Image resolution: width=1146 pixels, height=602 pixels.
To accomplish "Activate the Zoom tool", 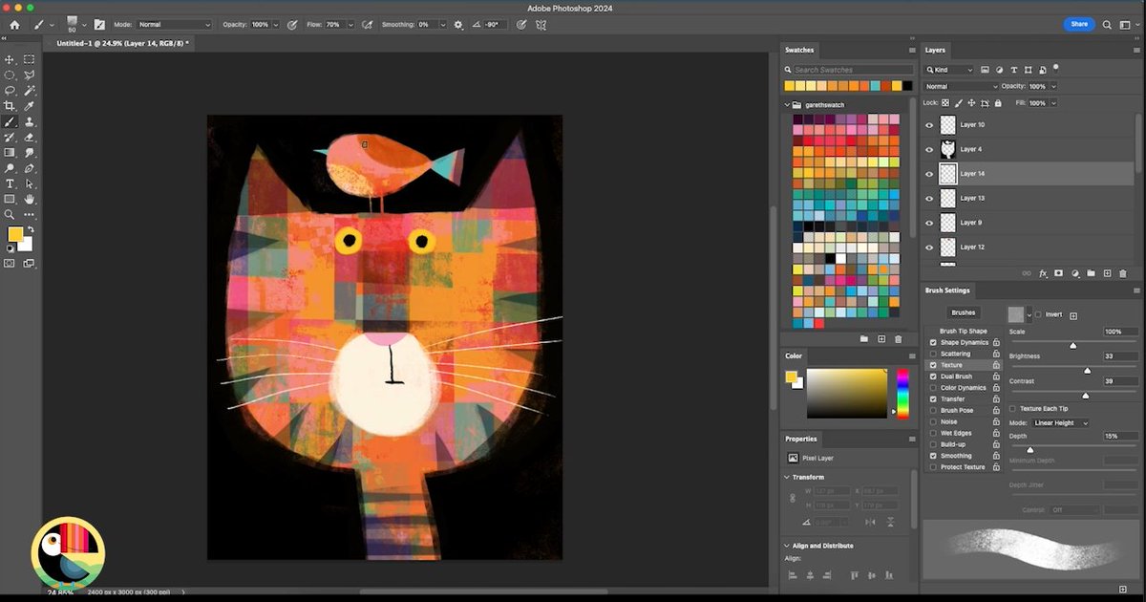I will (x=11, y=215).
